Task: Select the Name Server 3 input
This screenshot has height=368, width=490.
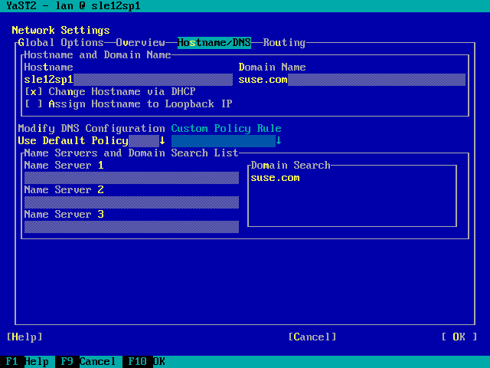Action: pos(131,227)
